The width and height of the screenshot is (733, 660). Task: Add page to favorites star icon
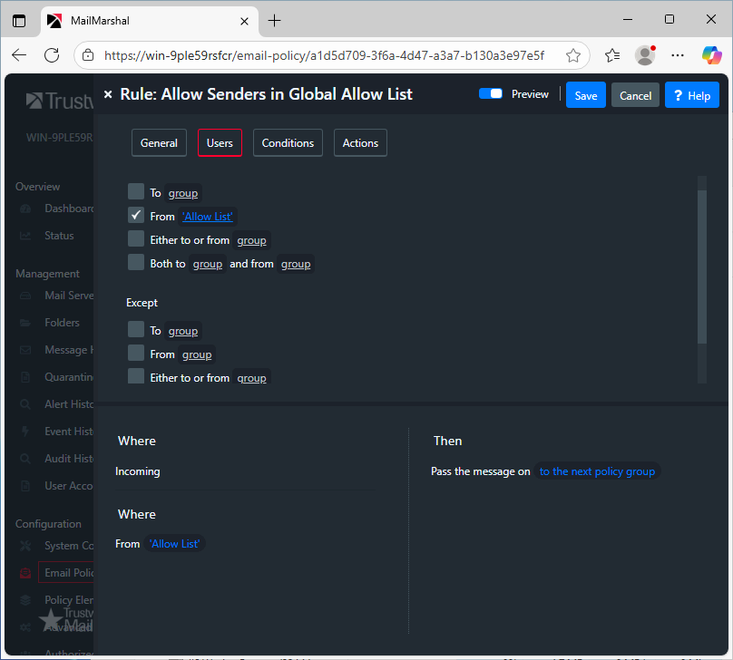573,55
